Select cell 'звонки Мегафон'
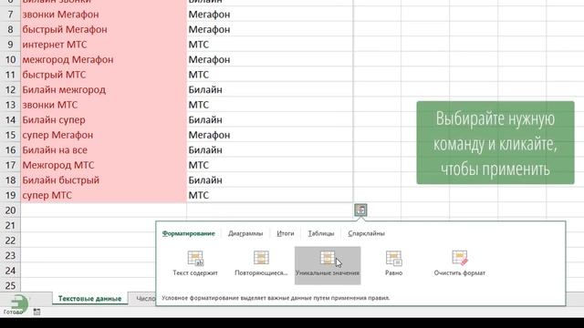Viewport: 584px width, 328px height. [x=103, y=15]
